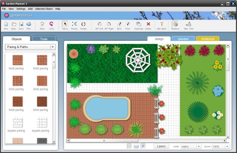Switch to the design tab

coord(159,39)
